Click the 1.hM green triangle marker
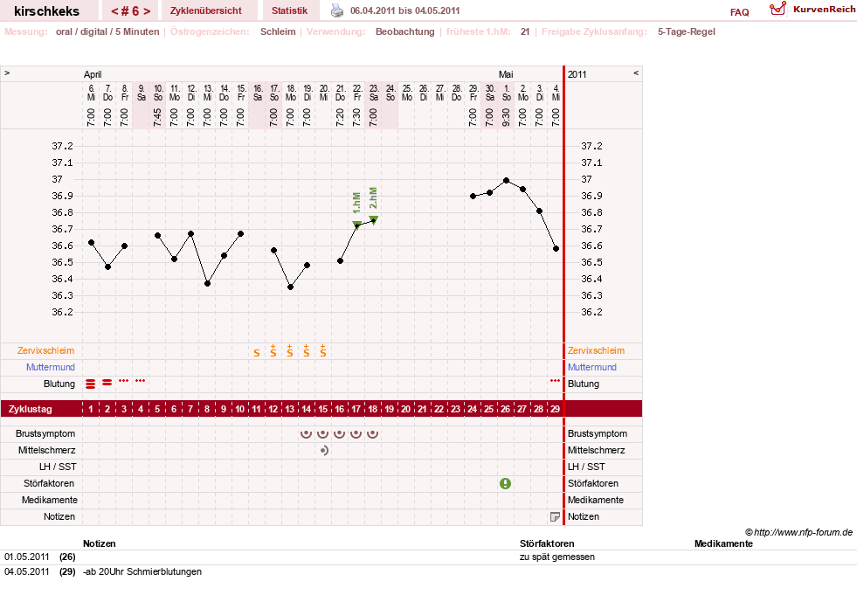 click(356, 224)
